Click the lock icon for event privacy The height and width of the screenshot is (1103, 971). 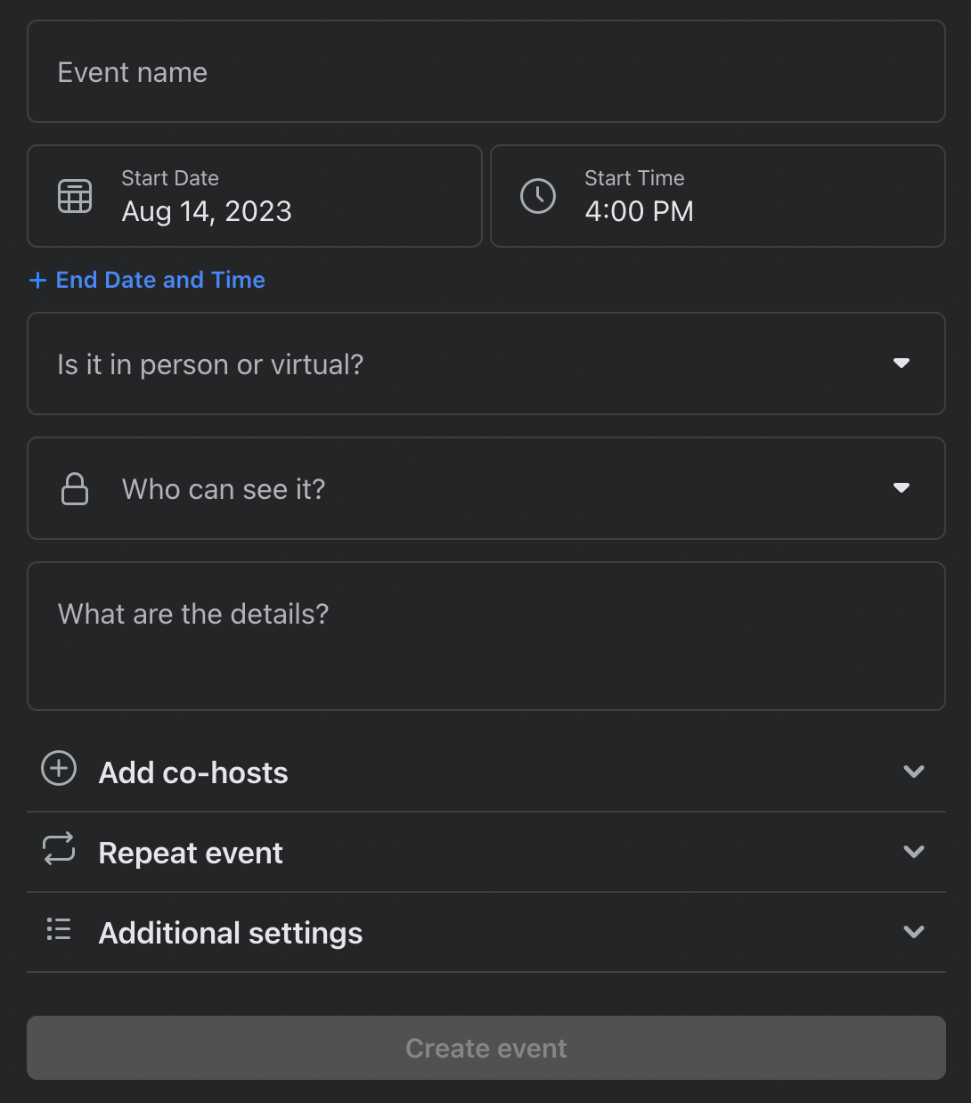(75, 489)
